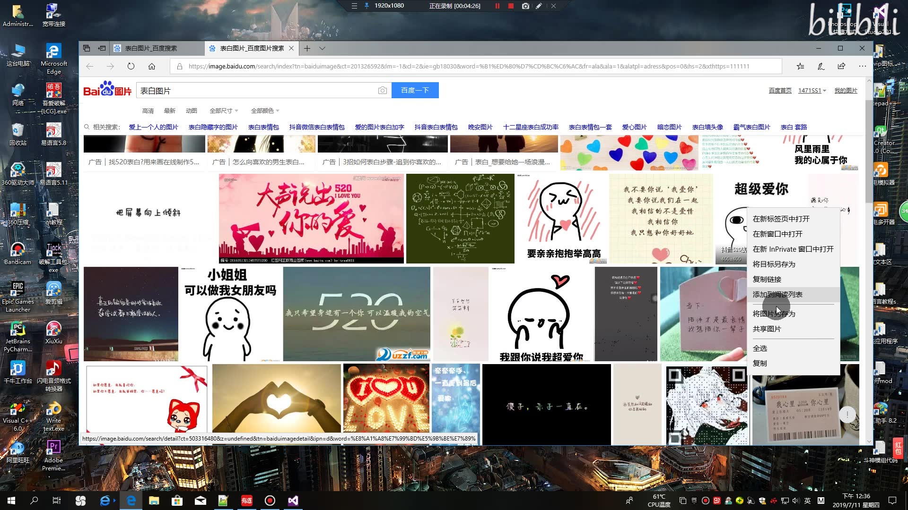Open File Explorer from taskbar
908x510 pixels.
coord(154,501)
